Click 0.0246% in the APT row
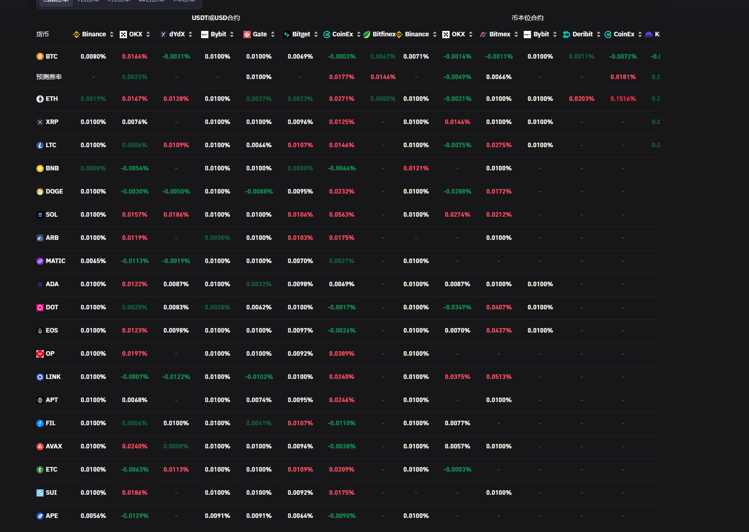Viewport: 749px width, 532px height. [342, 400]
